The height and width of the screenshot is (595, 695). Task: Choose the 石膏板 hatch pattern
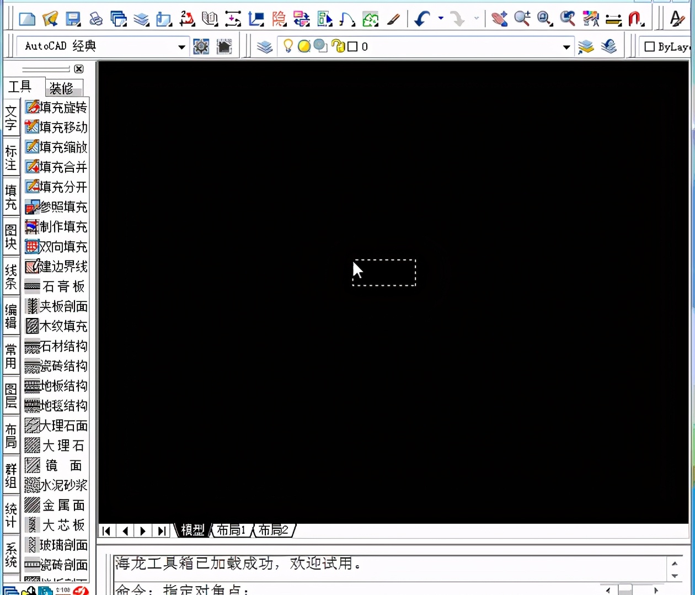tap(56, 286)
